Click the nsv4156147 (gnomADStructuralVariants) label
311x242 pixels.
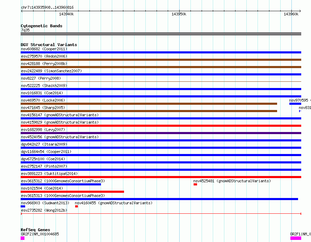point(60,115)
